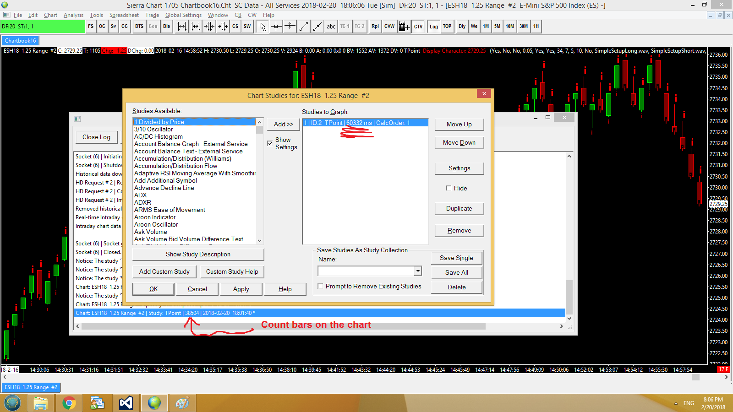Open the Analysis menu
This screenshot has height=412, width=733.
(73, 15)
